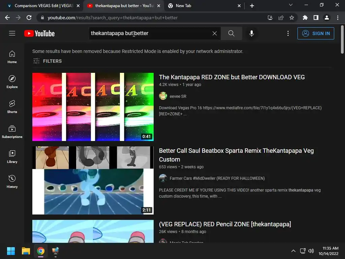Go forward with the browser forward arrow
The width and height of the screenshot is (345, 259).
pyautogui.click(x=18, y=18)
